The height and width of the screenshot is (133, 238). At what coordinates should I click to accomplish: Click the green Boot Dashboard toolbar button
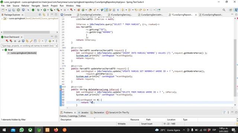(x=33, y=10)
